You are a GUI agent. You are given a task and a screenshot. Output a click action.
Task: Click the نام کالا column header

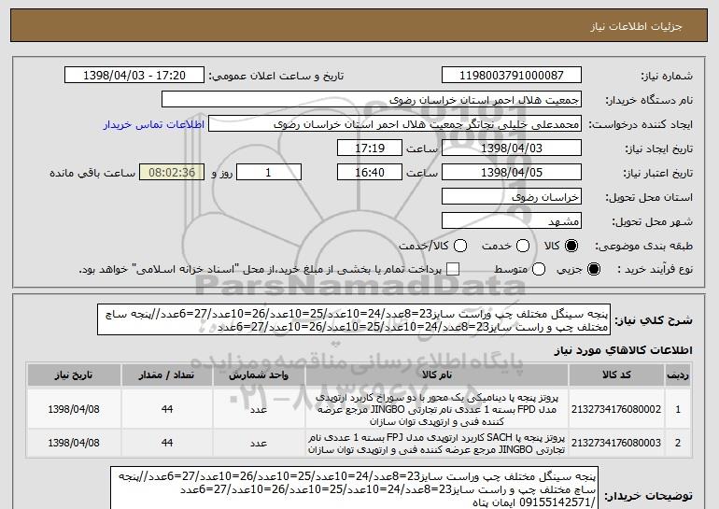click(437, 375)
